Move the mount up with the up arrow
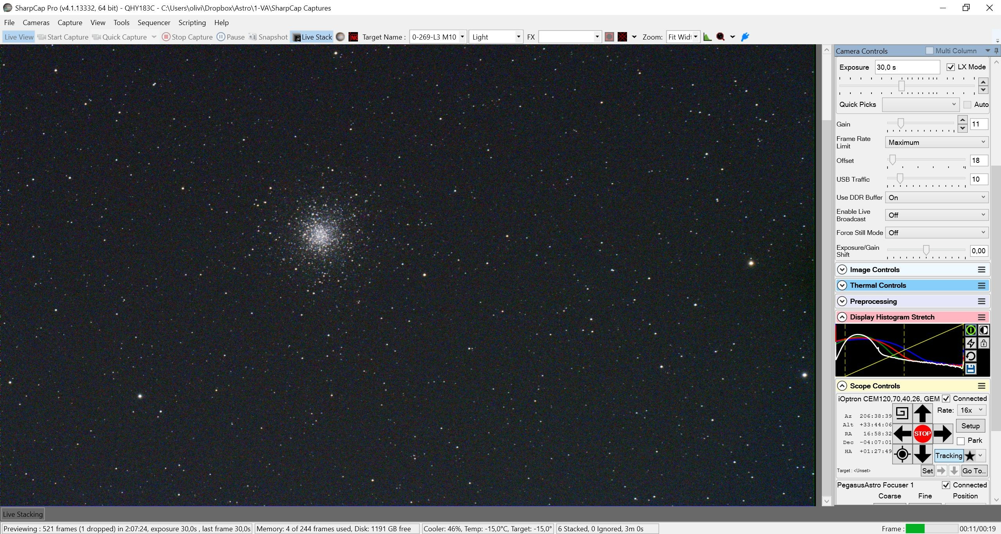This screenshot has height=534, width=1001. click(x=922, y=413)
